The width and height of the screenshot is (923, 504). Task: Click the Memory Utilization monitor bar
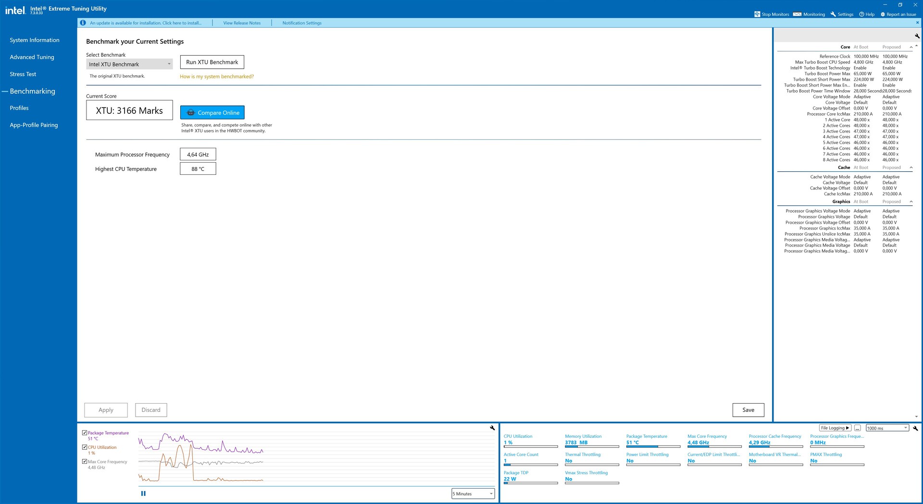(x=592, y=447)
